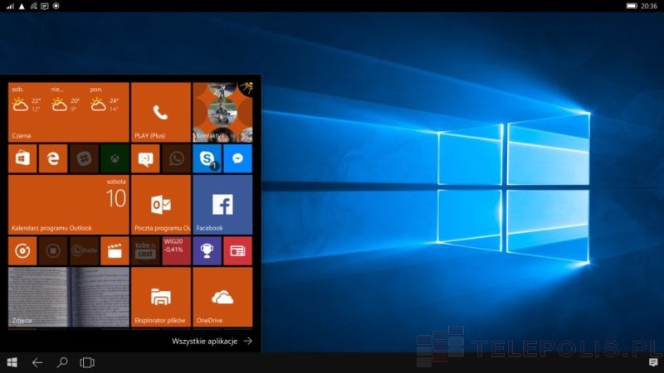Screen dimensions: 664x373
Task: Open Task View on taskbar
Action: (87, 362)
